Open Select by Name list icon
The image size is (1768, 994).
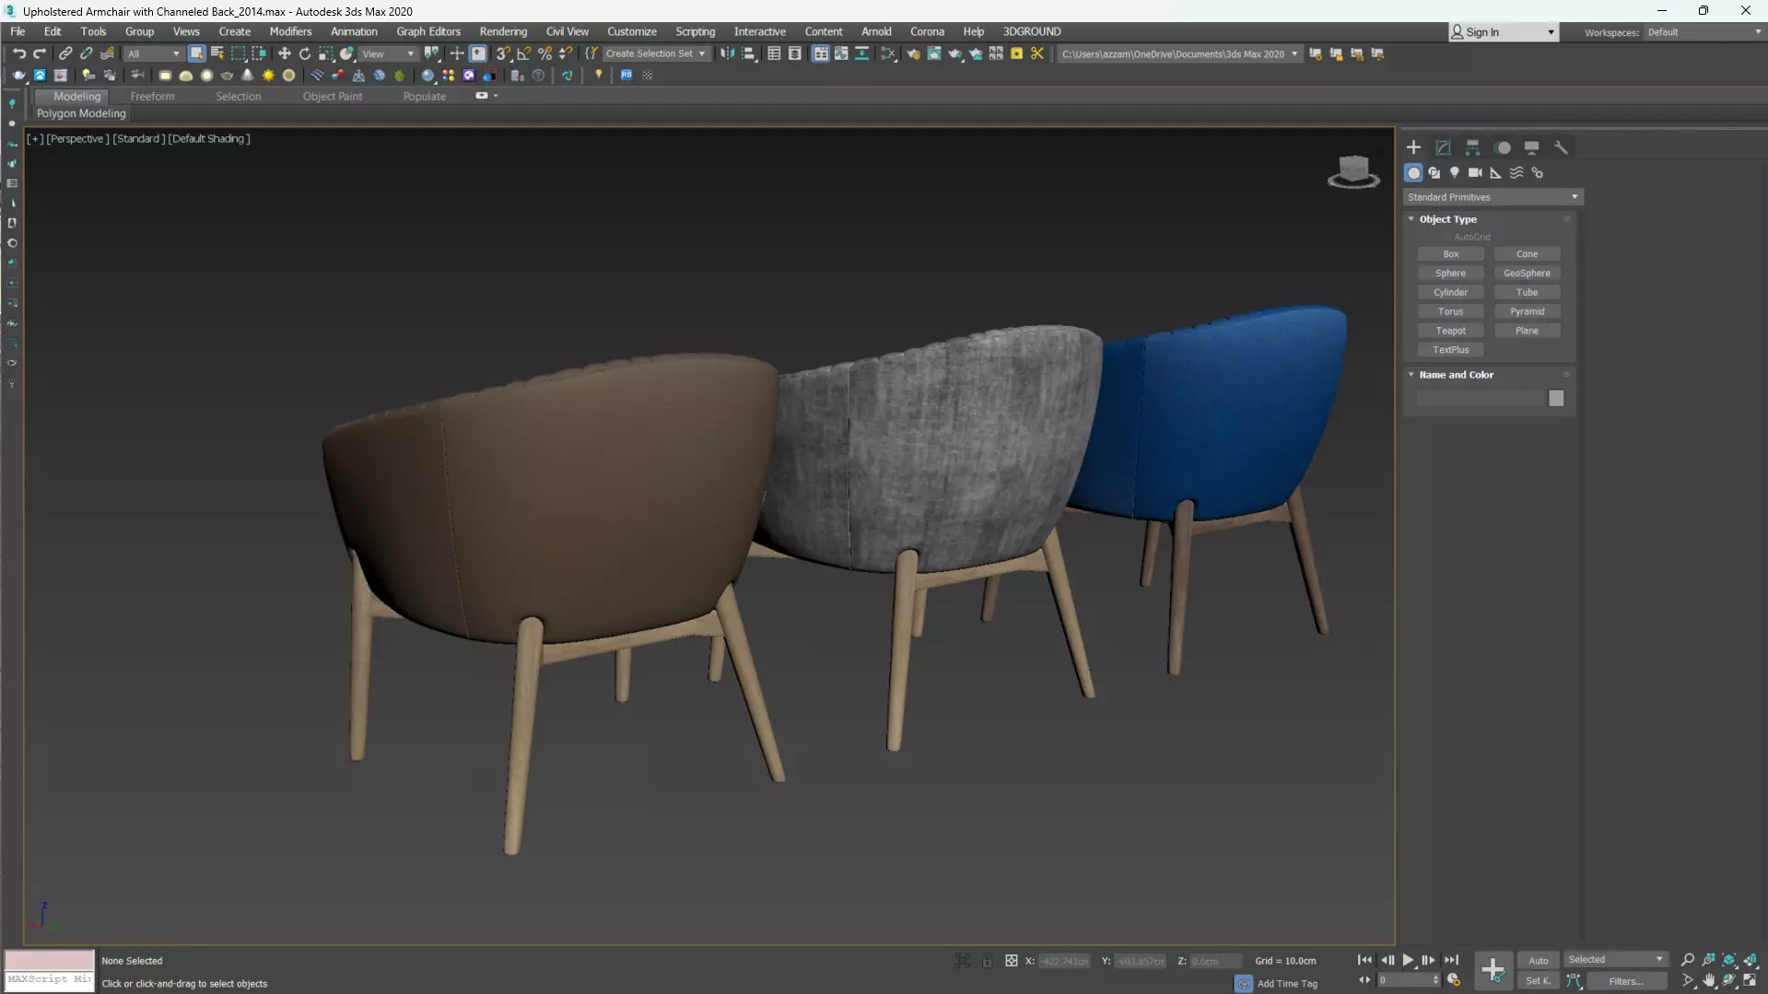pos(217,53)
